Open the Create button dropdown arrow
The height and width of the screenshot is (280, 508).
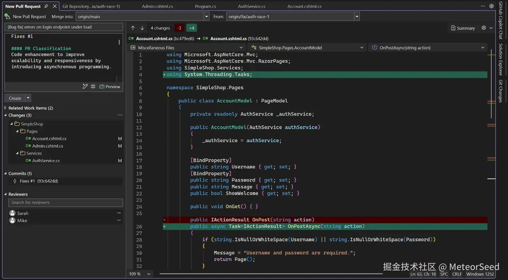tap(28, 98)
